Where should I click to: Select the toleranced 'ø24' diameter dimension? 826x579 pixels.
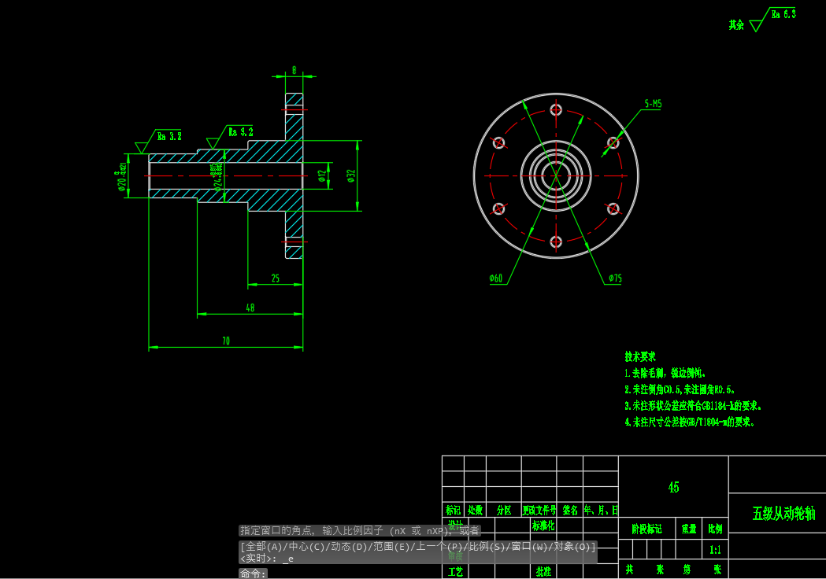[217, 175]
